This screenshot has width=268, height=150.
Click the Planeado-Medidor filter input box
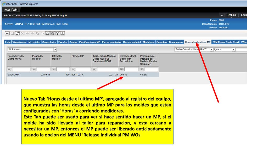pyautogui.click(x=43, y=69)
